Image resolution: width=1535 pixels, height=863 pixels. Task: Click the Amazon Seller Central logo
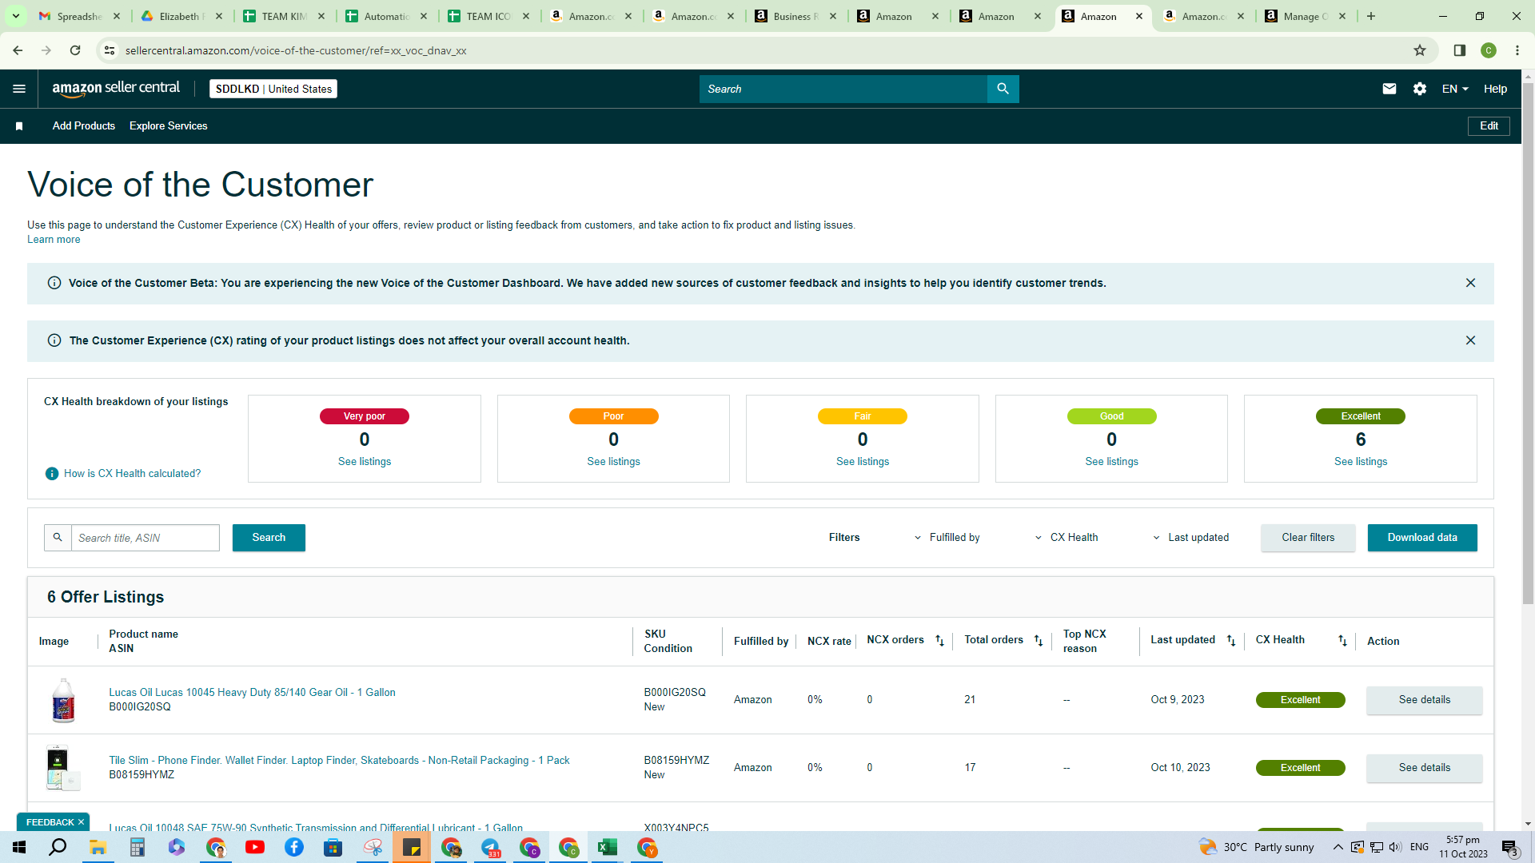pyautogui.click(x=116, y=89)
